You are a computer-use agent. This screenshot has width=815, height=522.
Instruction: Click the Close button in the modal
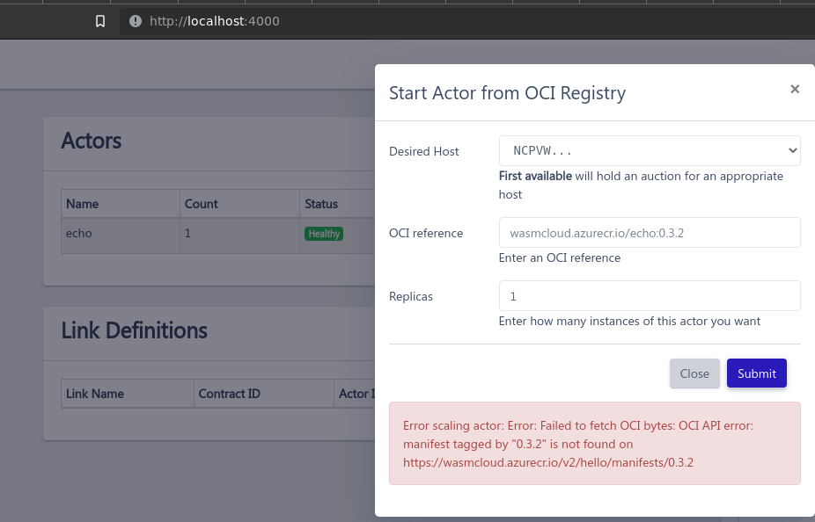pyautogui.click(x=694, y=373)
